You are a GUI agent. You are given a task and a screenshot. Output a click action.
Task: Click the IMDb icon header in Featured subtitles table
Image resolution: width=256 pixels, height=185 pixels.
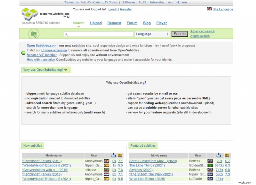coord(226,156)
